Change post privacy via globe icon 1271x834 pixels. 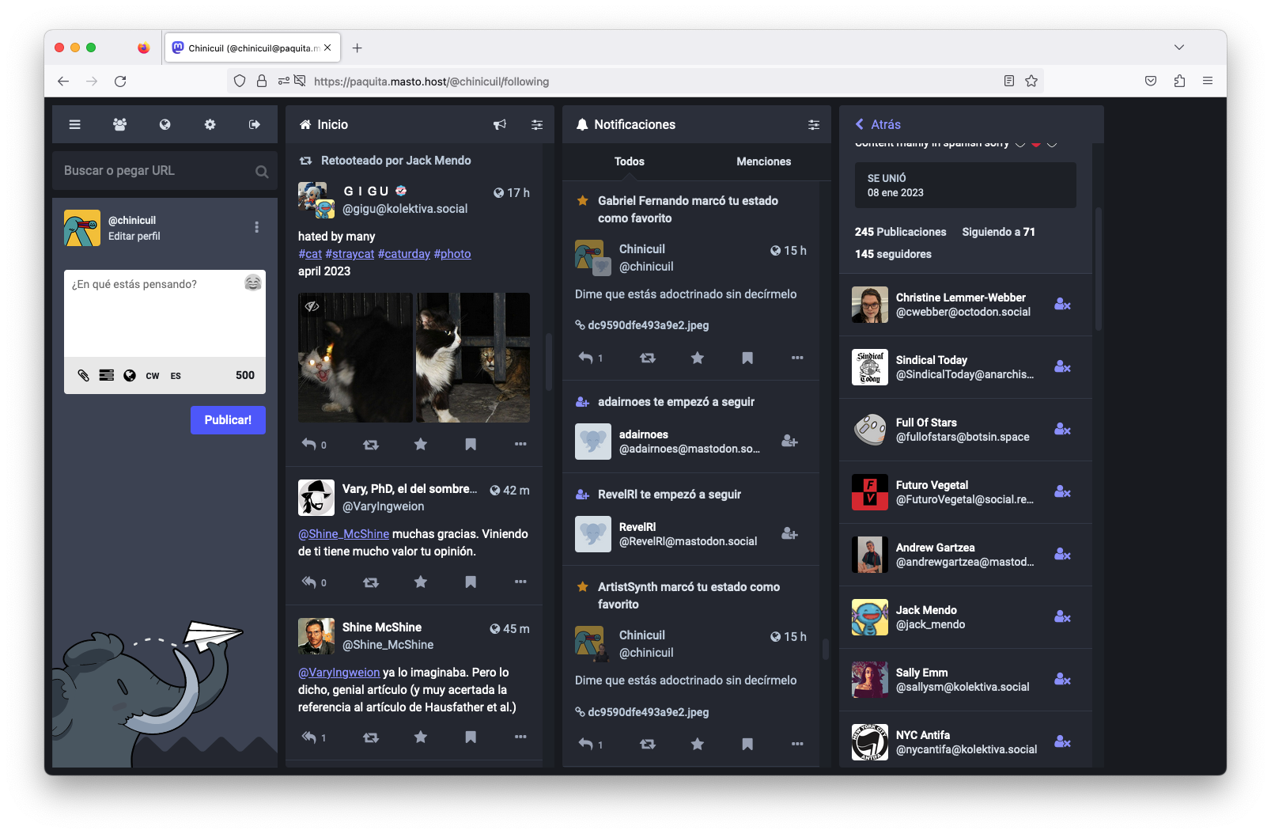coord(130,375)
